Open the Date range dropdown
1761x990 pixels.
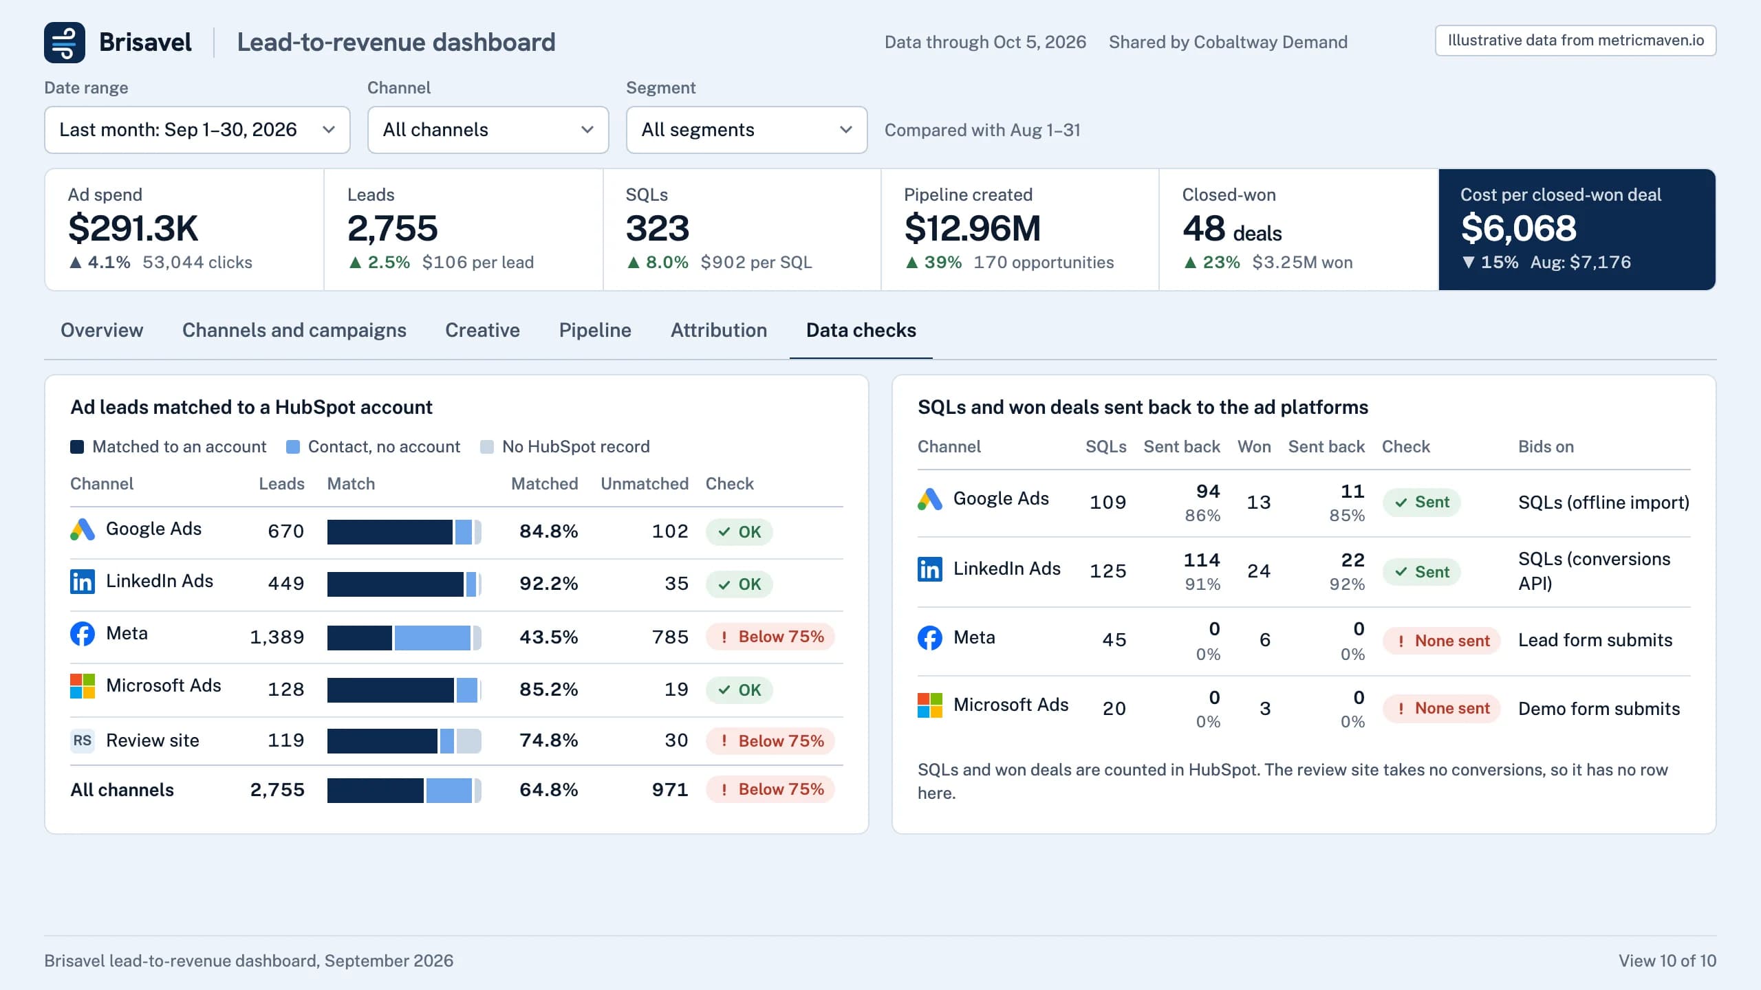click(197, 130)
